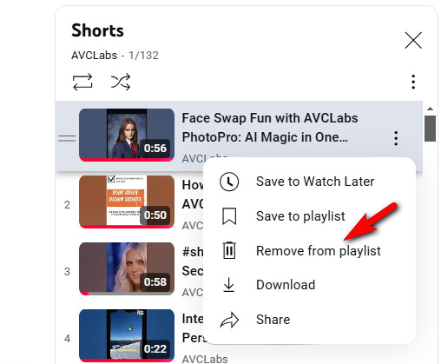
Task: Open the skiing video thumbnail 0:22
Action: (x=127, y=335)
